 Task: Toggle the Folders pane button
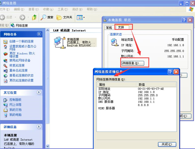click(64, 17)
